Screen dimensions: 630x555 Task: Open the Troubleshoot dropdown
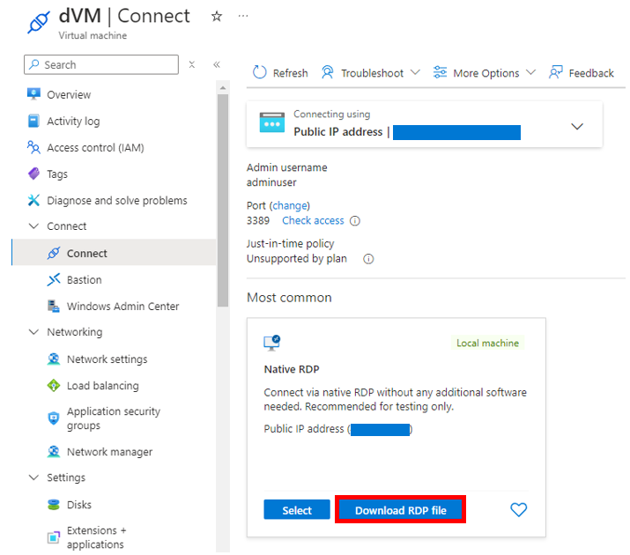coord(370,73)
